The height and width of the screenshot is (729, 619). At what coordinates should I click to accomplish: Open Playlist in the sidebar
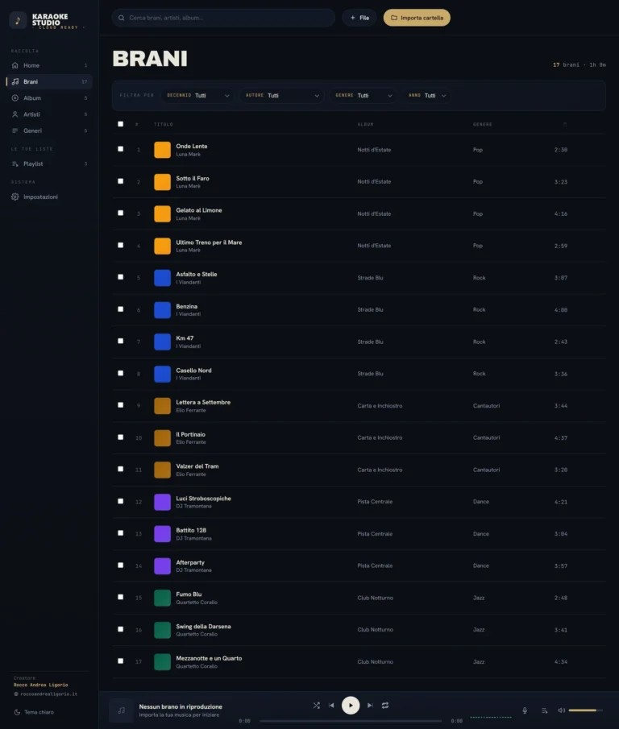tap(49, 164)
